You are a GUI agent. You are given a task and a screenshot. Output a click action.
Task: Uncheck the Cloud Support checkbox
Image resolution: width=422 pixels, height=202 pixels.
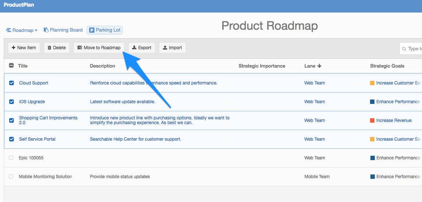point(11,83)
